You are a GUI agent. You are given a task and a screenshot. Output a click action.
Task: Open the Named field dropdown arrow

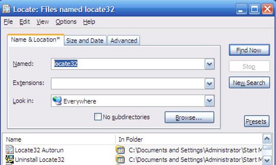point(210,64)
